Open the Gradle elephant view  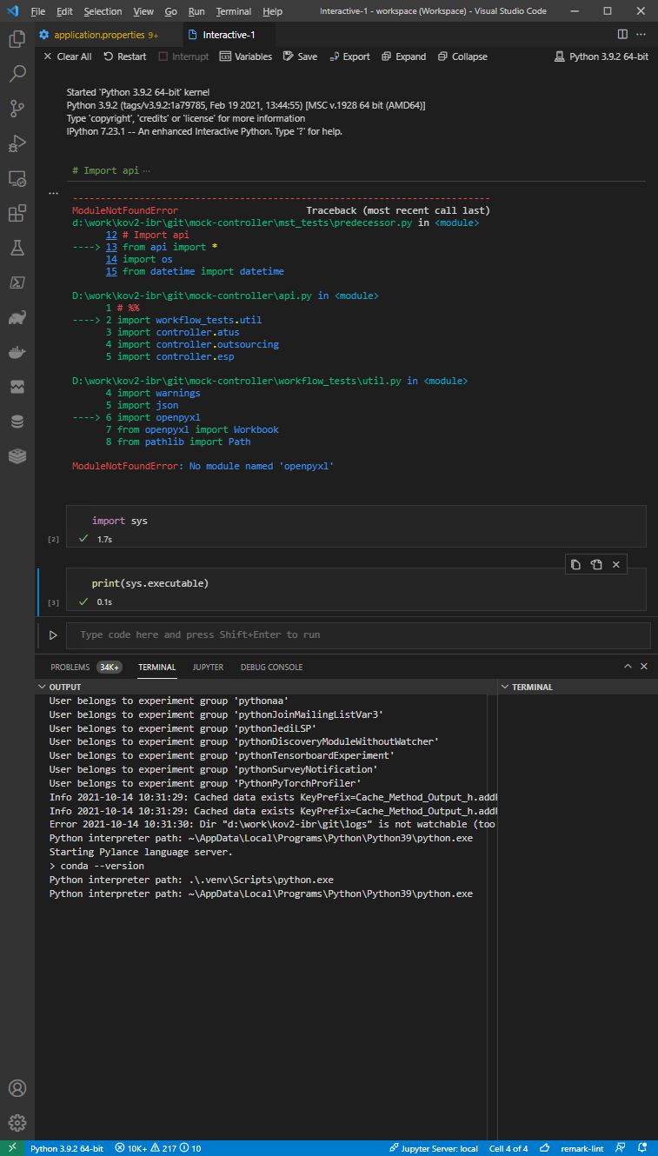click(x=17, y=317)
